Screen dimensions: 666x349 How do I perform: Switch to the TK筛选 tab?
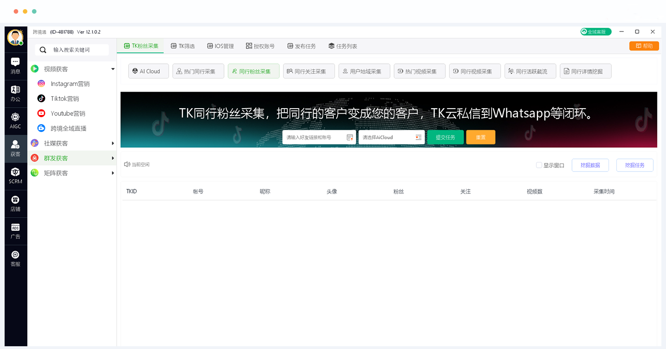[x=182, y=46]
